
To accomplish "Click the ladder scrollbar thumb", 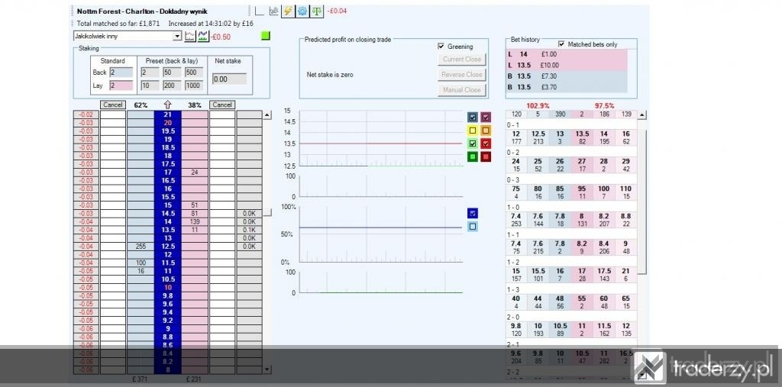I will coord(267,212).
